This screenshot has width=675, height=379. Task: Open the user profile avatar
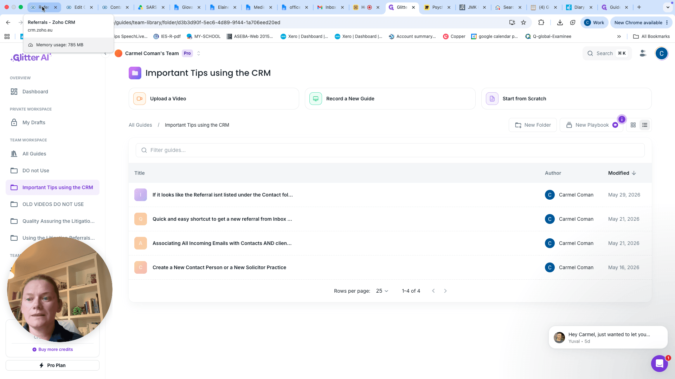[662, 53]
